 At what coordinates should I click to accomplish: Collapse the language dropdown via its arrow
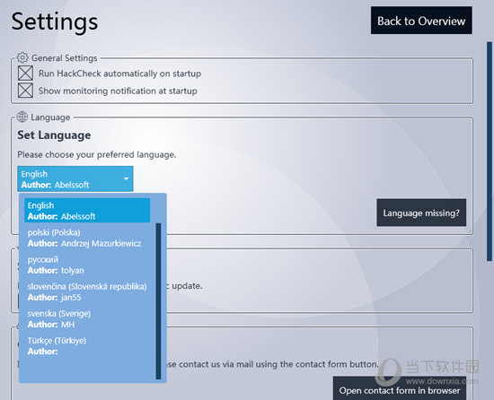(126, 178)
